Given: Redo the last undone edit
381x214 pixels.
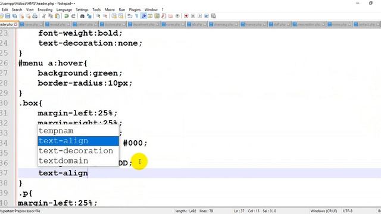Looking at the screenshot, I should (x=73, y=16).
